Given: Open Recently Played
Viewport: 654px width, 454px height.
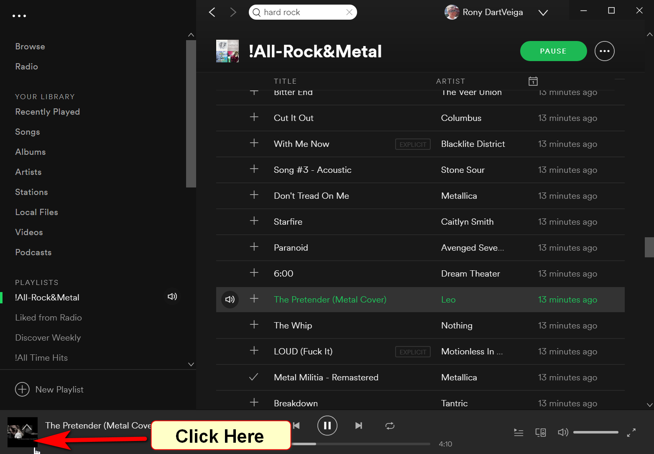Looking at the screenshot, I should 47,112.
